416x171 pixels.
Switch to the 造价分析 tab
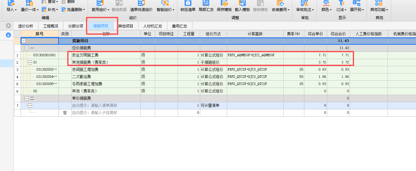(26, 26)
